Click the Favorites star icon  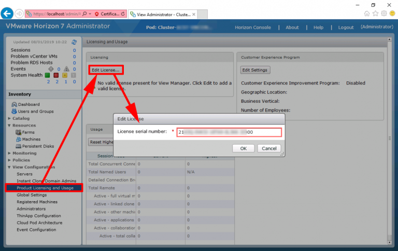(375, 13)
